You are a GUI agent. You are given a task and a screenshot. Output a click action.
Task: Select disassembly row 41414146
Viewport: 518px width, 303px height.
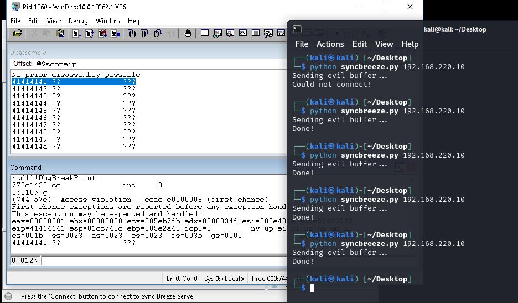click(74, 118)
